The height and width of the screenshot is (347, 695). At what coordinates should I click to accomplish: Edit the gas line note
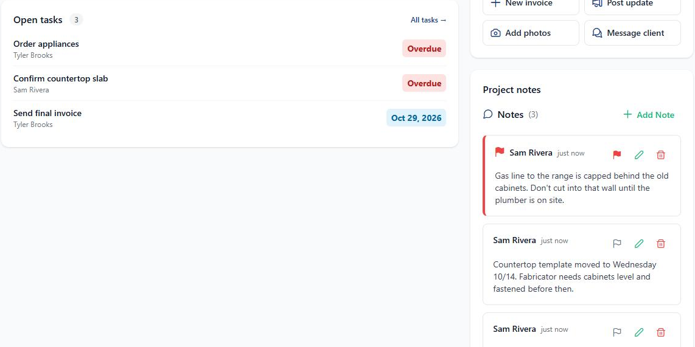tap(639, 155)
